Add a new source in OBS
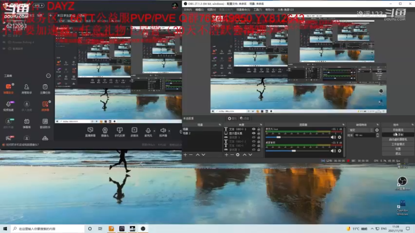 [226, 155]
